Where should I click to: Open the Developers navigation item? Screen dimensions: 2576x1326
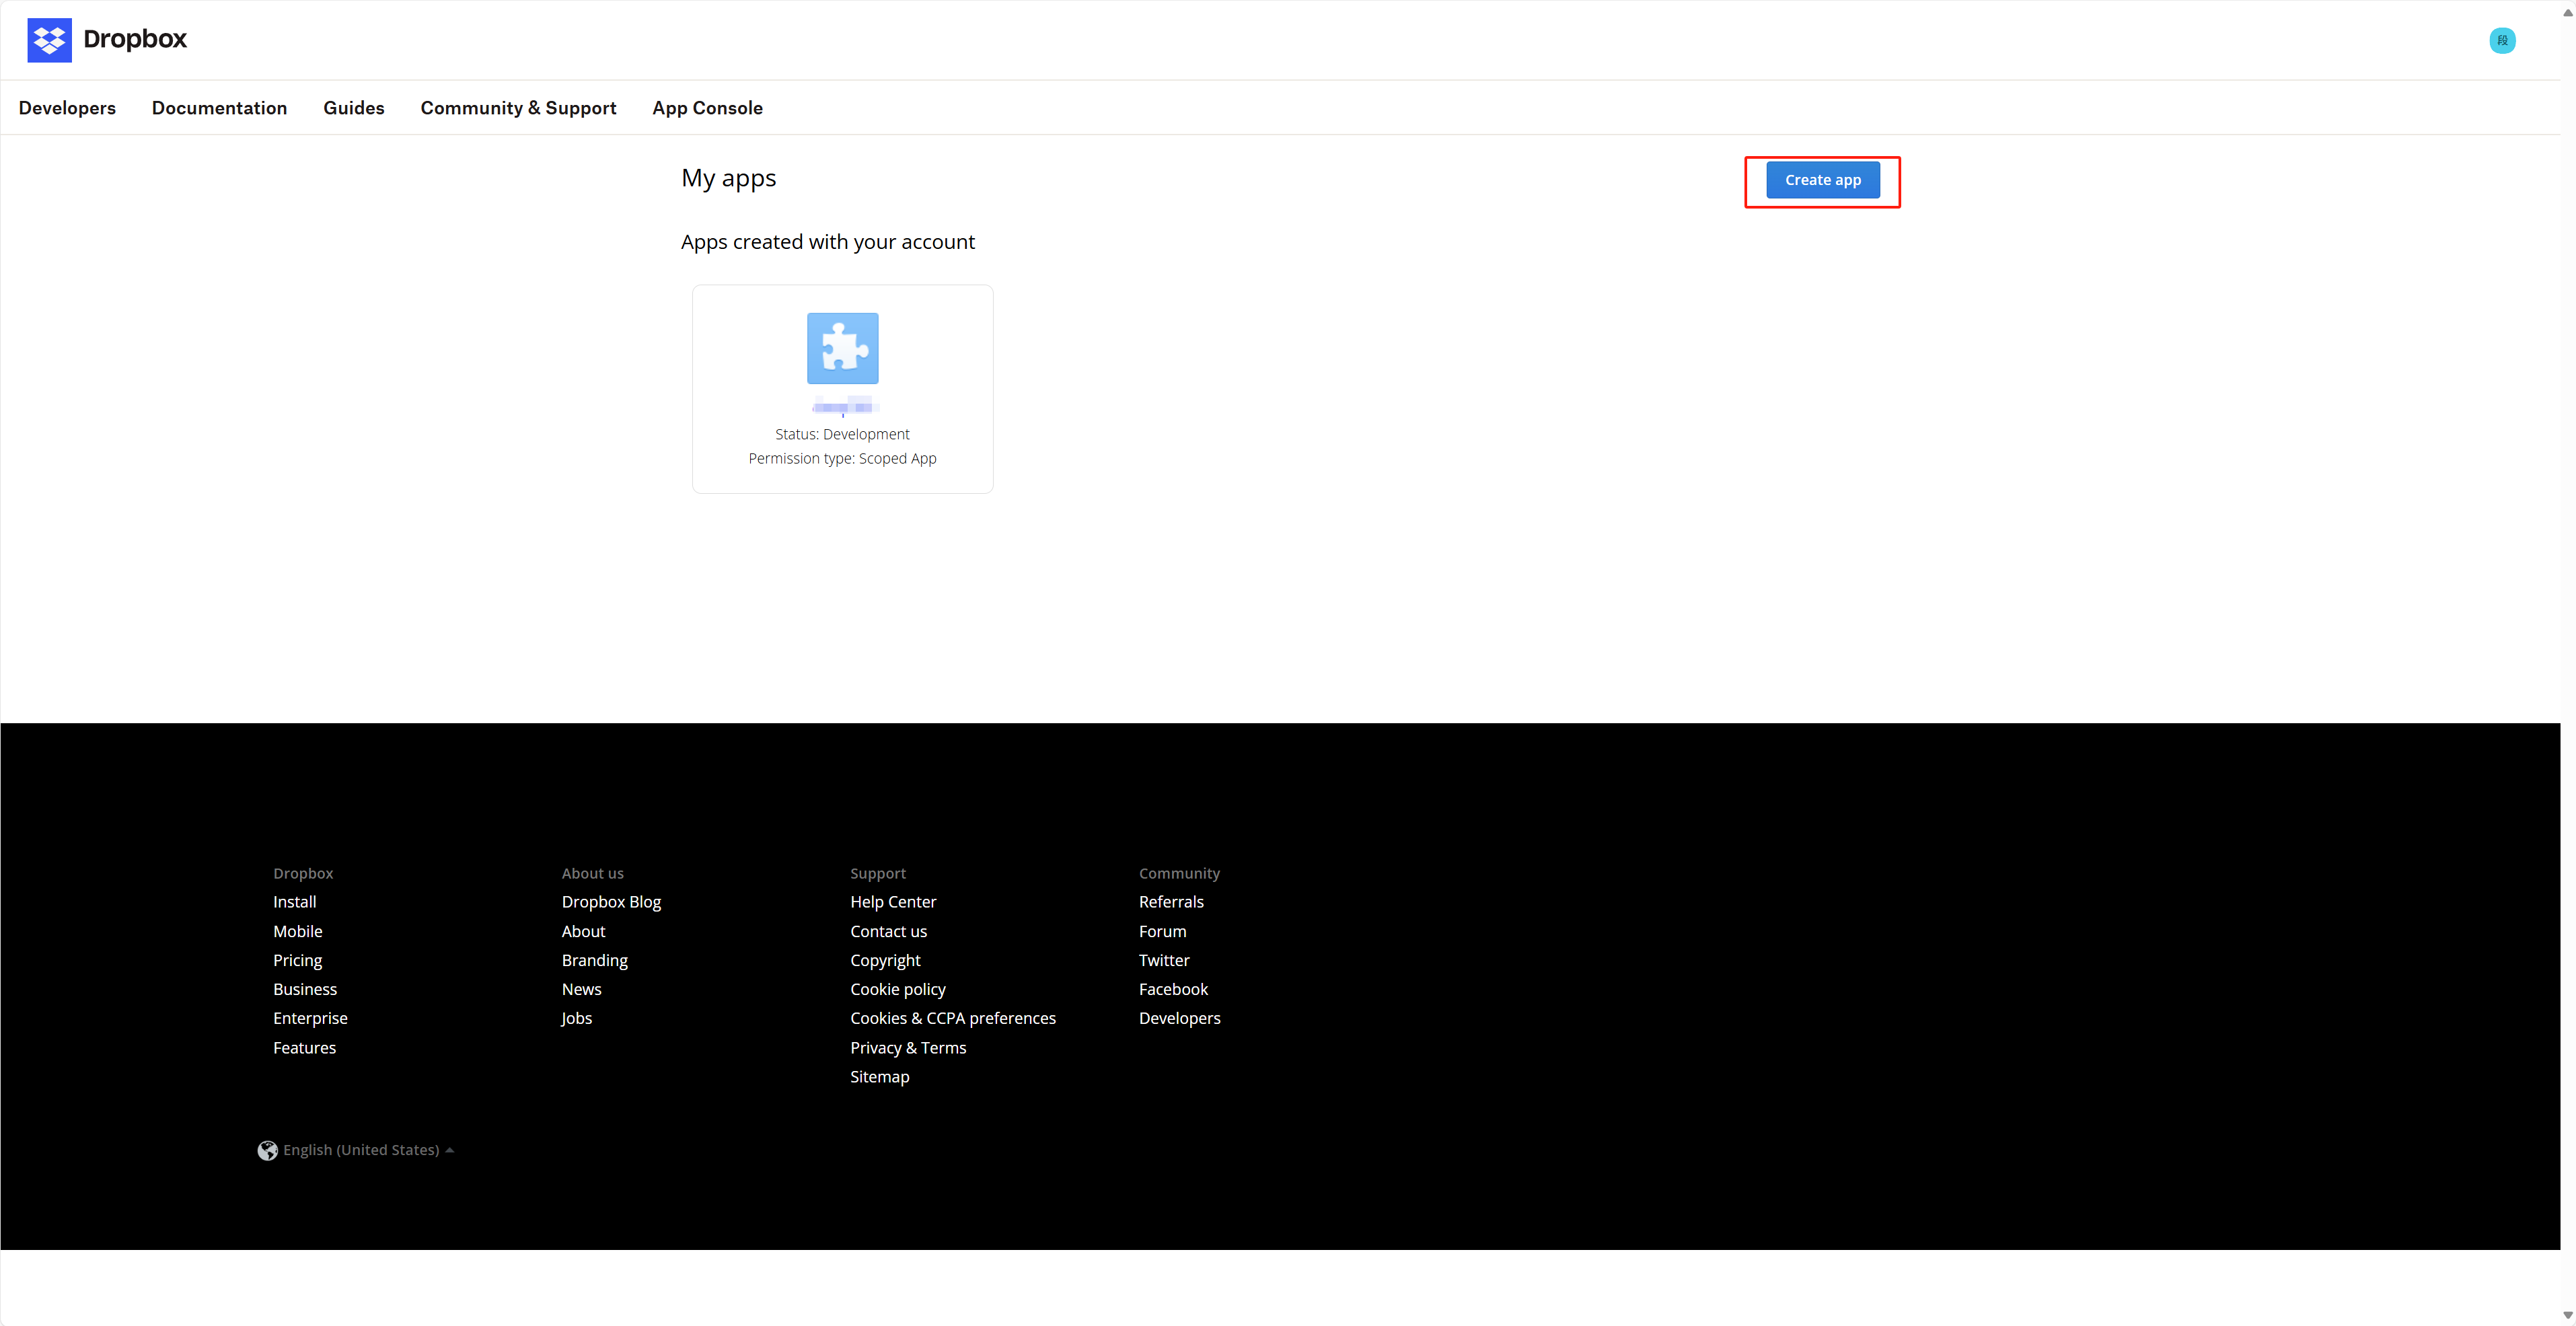coord(67,108)
